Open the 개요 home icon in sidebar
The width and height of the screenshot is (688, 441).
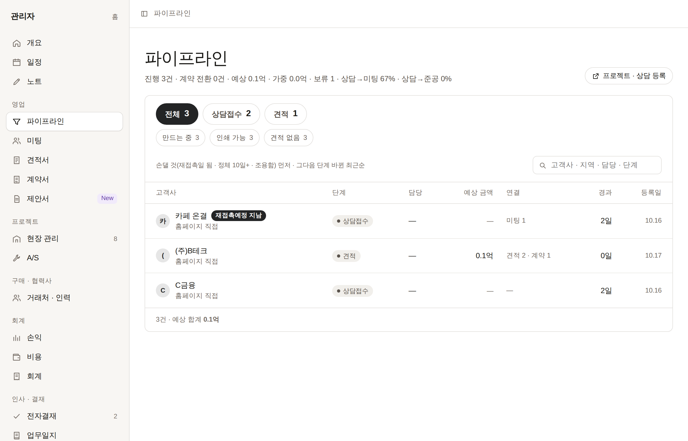pyautogui.click(x=17, y=43)
